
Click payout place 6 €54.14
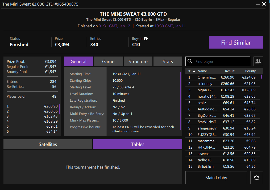click(x=32, y=131)
